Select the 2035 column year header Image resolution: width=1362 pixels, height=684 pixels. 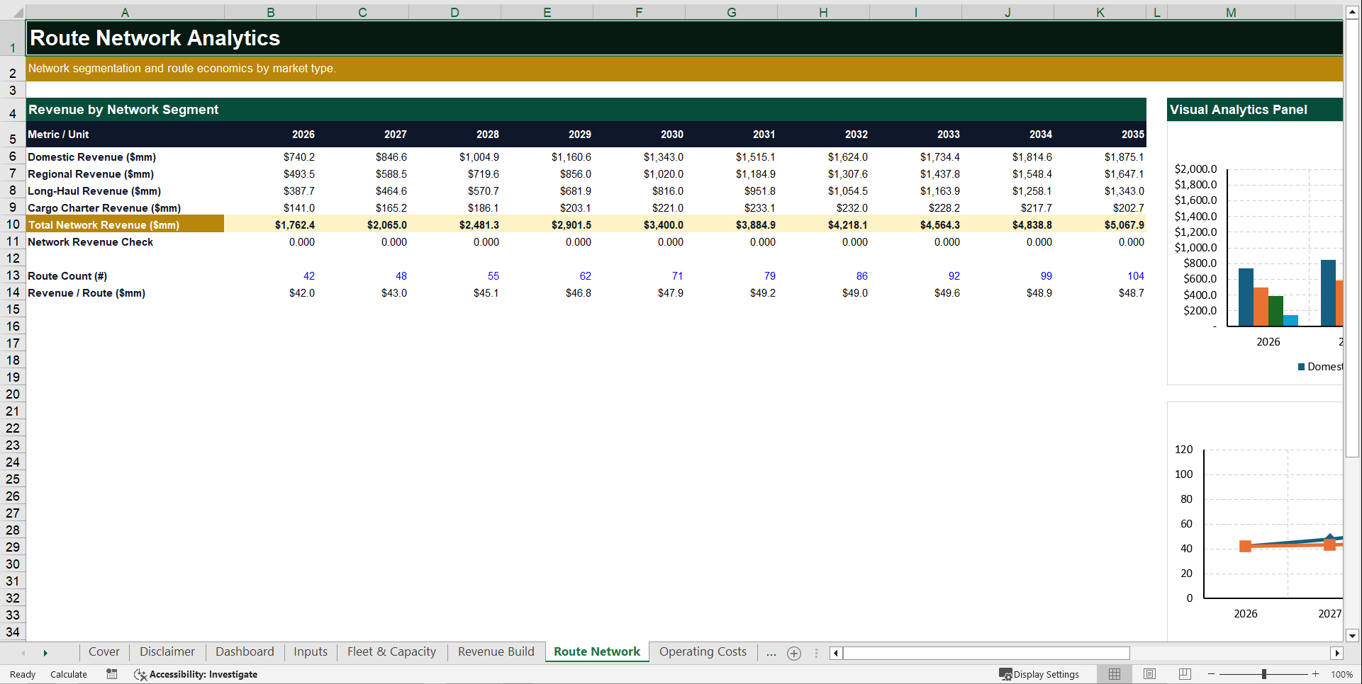pyautogui.click(x=1100, y=134)
